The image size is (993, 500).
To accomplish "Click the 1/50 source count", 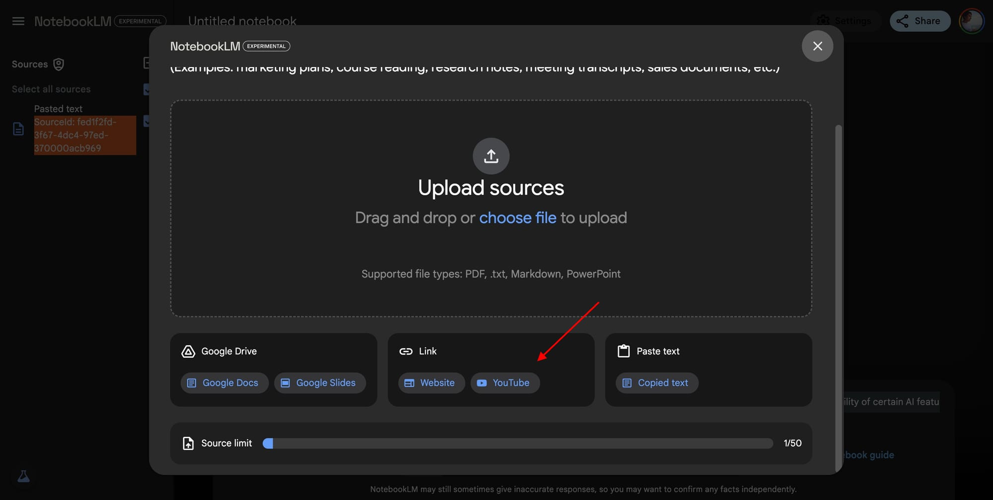I will click(x=792, y=443).
